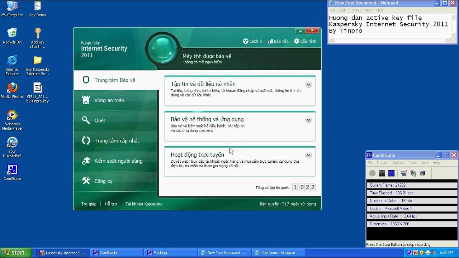Select Quét in Kaspersky sidebar
This screenshot has height=258, width=459.
(x=115, y=120)
